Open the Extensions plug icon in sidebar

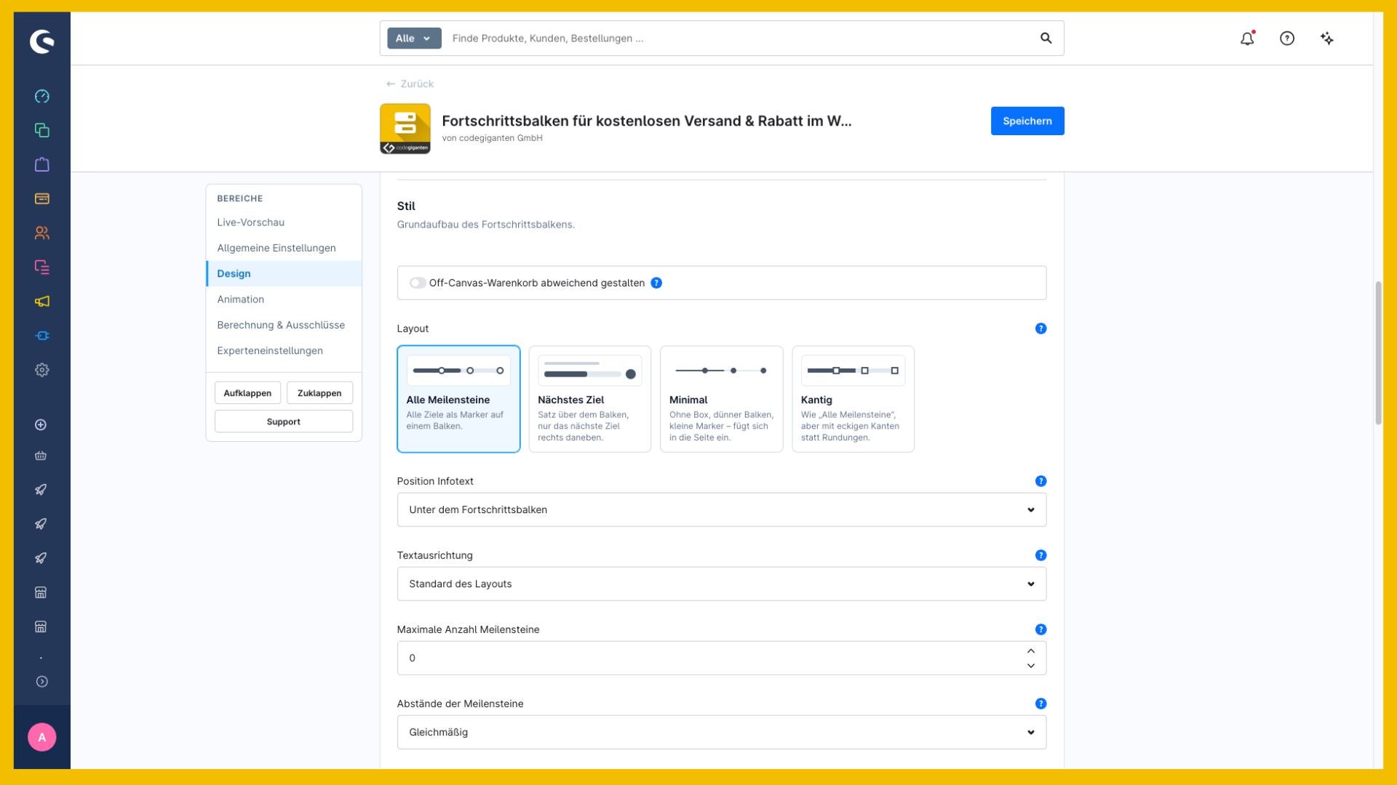[42, 335]
